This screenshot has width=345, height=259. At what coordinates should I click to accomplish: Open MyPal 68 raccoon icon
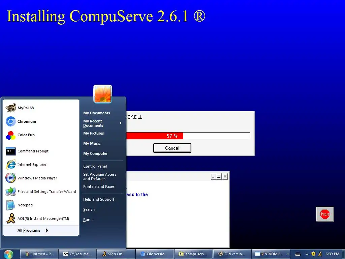10,108
